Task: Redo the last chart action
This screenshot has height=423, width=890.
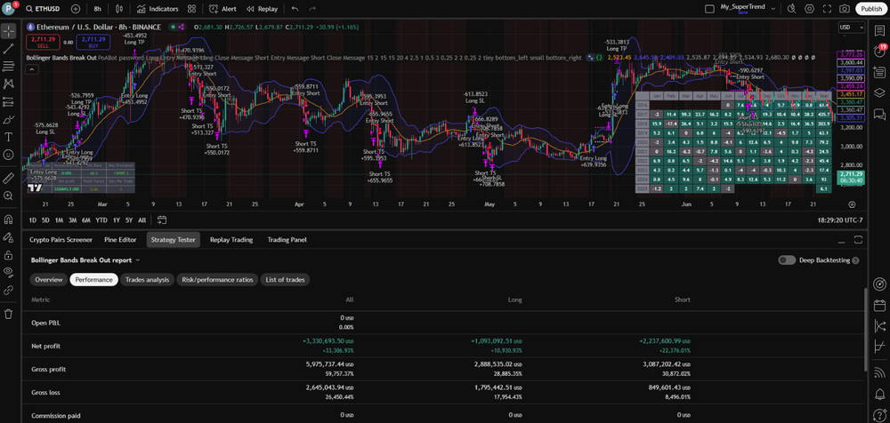Action: 312,9
